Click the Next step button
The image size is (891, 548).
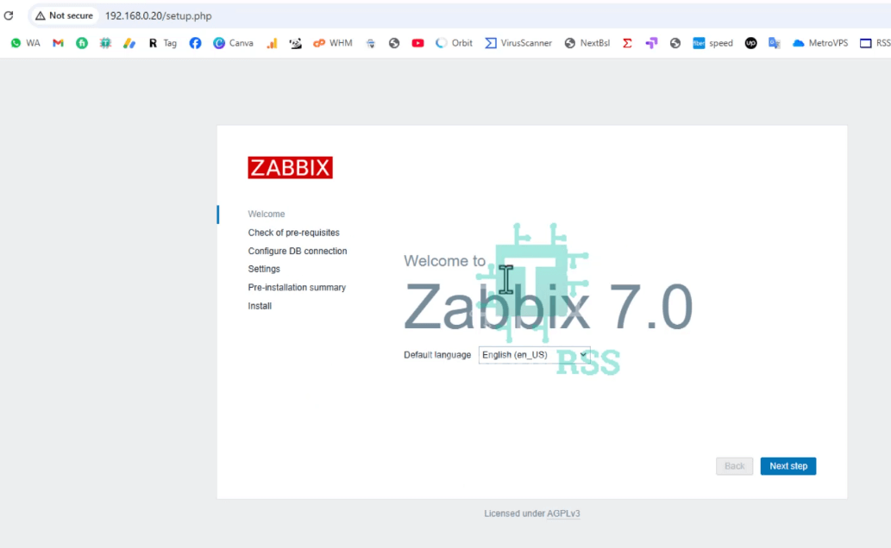[788, 466]
